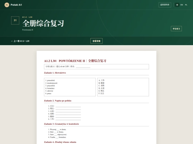Click the lesson number 31 box
193x144 pixels.
pyautogui.click(x=15, y=20)
